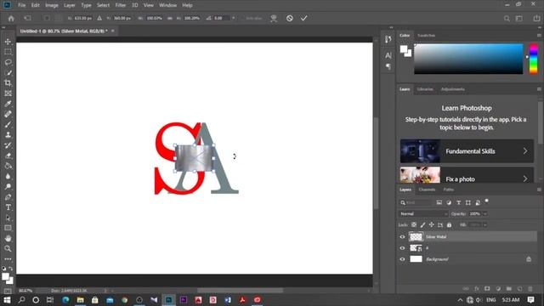Select the Healing Brush tool
Viewport: 544px width, 306px height.
click(x=8, y=114)
